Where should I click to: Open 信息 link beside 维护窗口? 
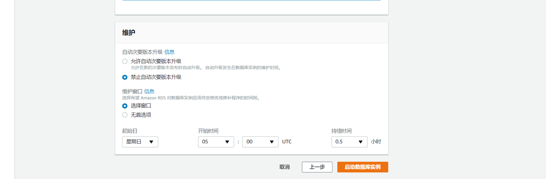149,91
